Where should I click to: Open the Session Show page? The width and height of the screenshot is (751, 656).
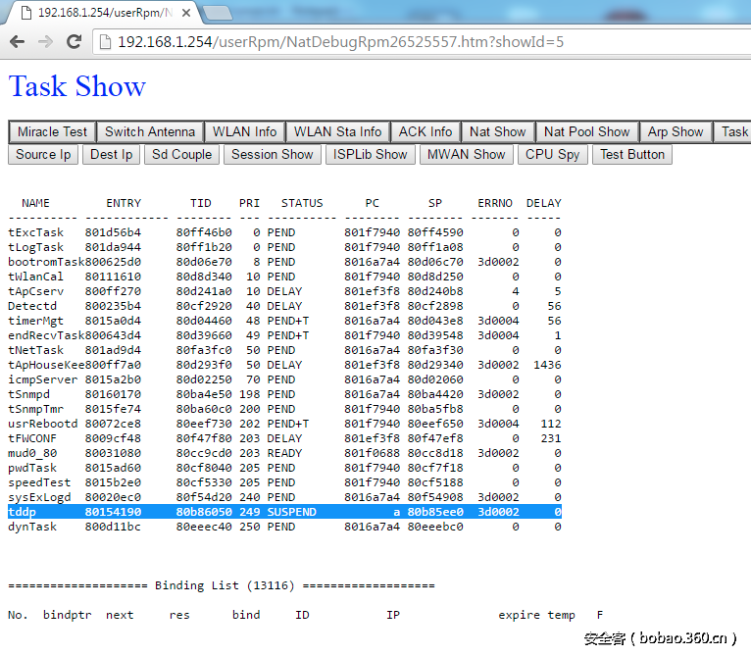tap(272, 154)
